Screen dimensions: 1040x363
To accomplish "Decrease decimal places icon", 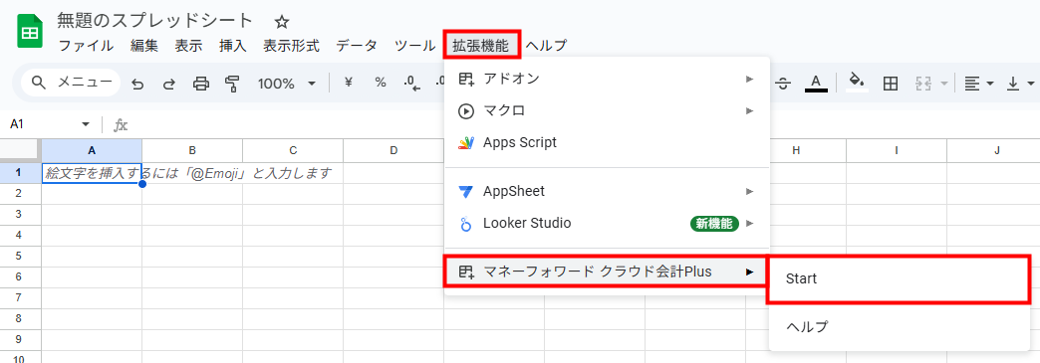I will (x=411, y=84).
